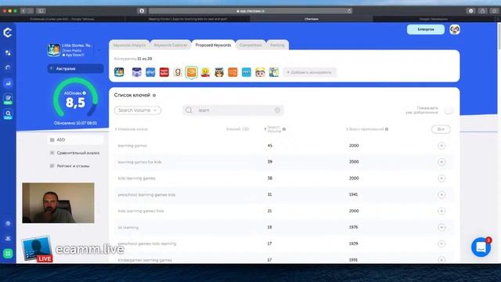
Task: Open the sidebar search icon with beta badge
Action: (x=8, y=114)
